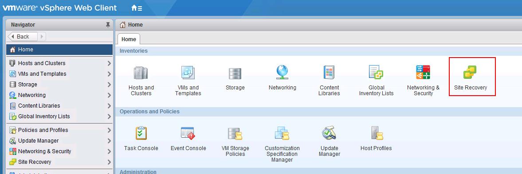Screen dimensions: 522x174
Task: Select Home in the Navigator
Action: point(59,50)
